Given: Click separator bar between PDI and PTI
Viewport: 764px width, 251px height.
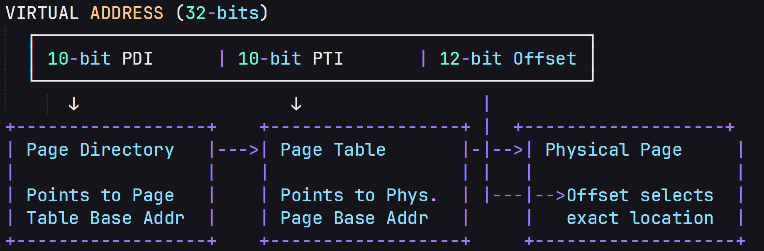Looking at the screenshot, I should tap(222, 58).
